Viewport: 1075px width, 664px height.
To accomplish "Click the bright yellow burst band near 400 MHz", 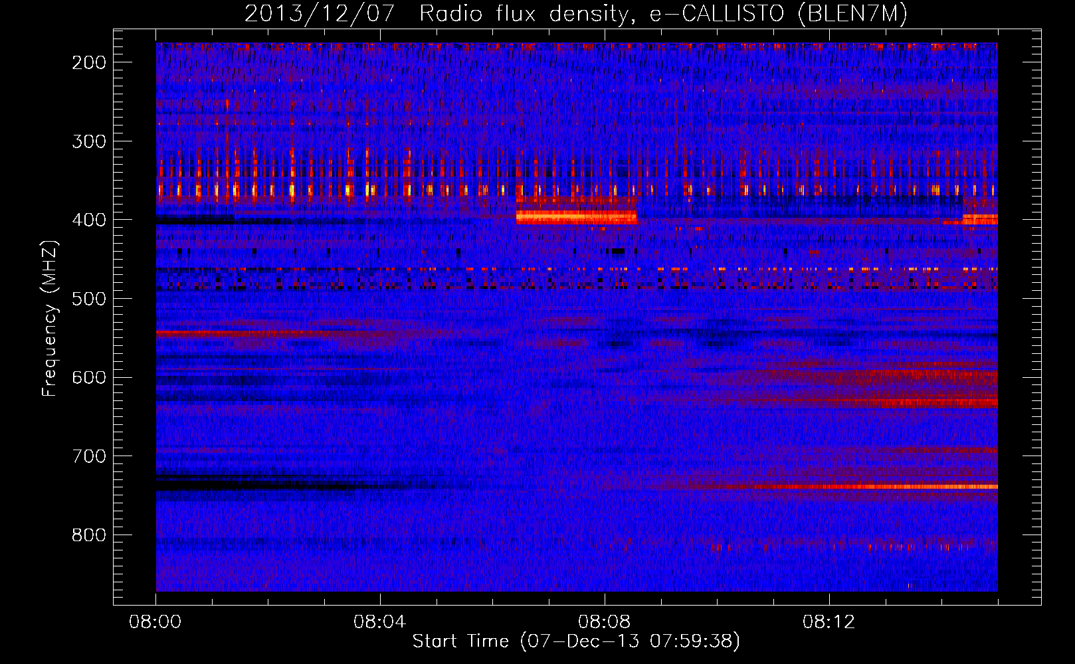I will coord(577,217).
